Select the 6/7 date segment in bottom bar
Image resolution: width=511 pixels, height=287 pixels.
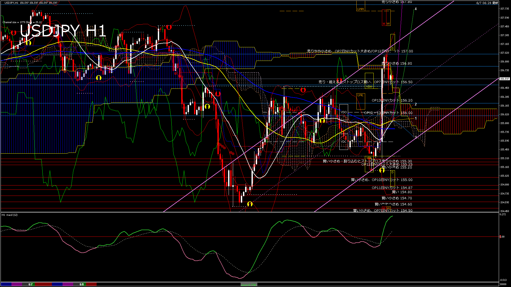tap(31, 284)
